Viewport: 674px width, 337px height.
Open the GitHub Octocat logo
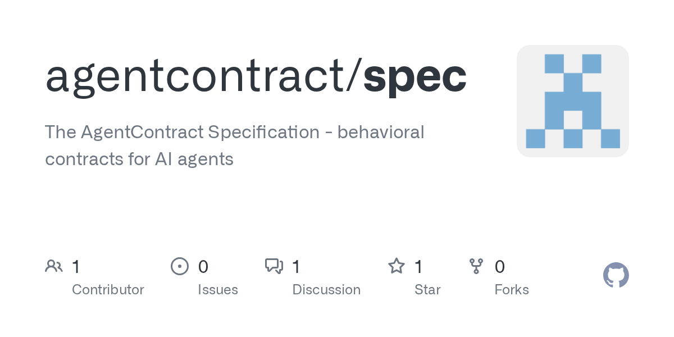click(x=616, y=276)
